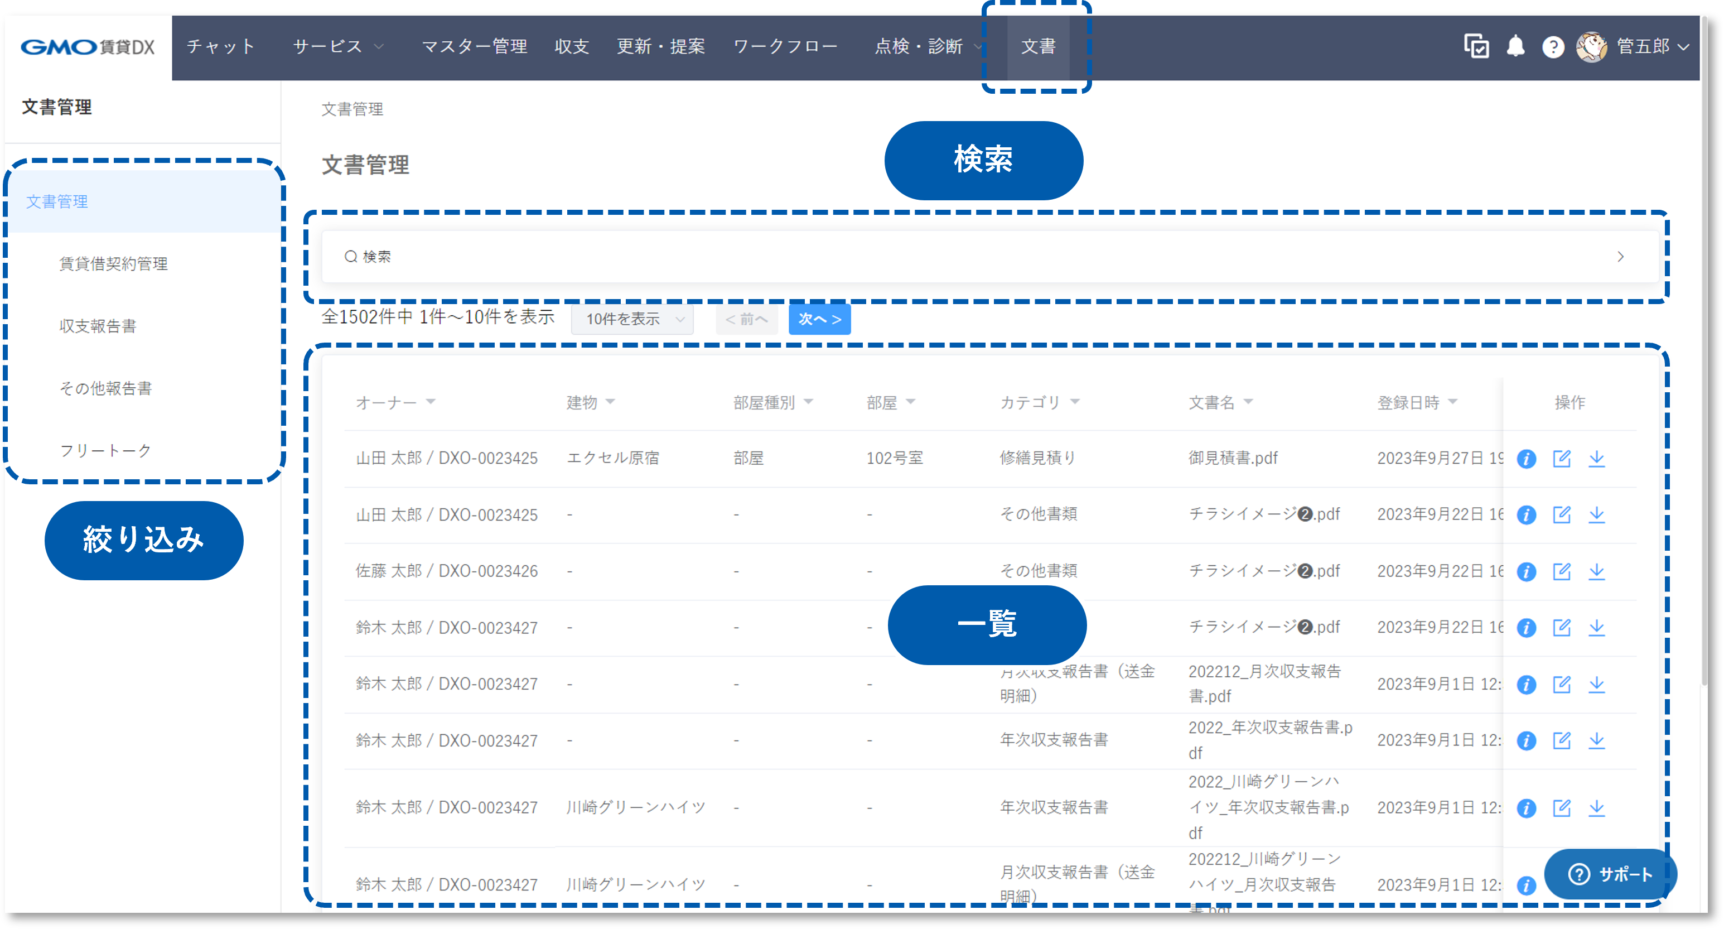Show info for 御見積書.pdf

pos(1527,459)
